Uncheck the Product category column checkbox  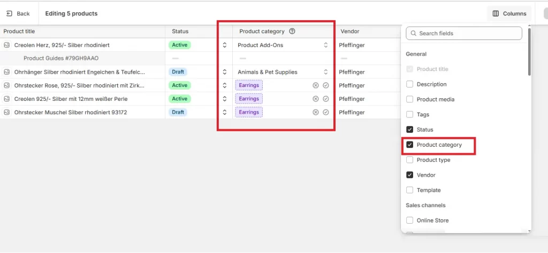point(409,145)
